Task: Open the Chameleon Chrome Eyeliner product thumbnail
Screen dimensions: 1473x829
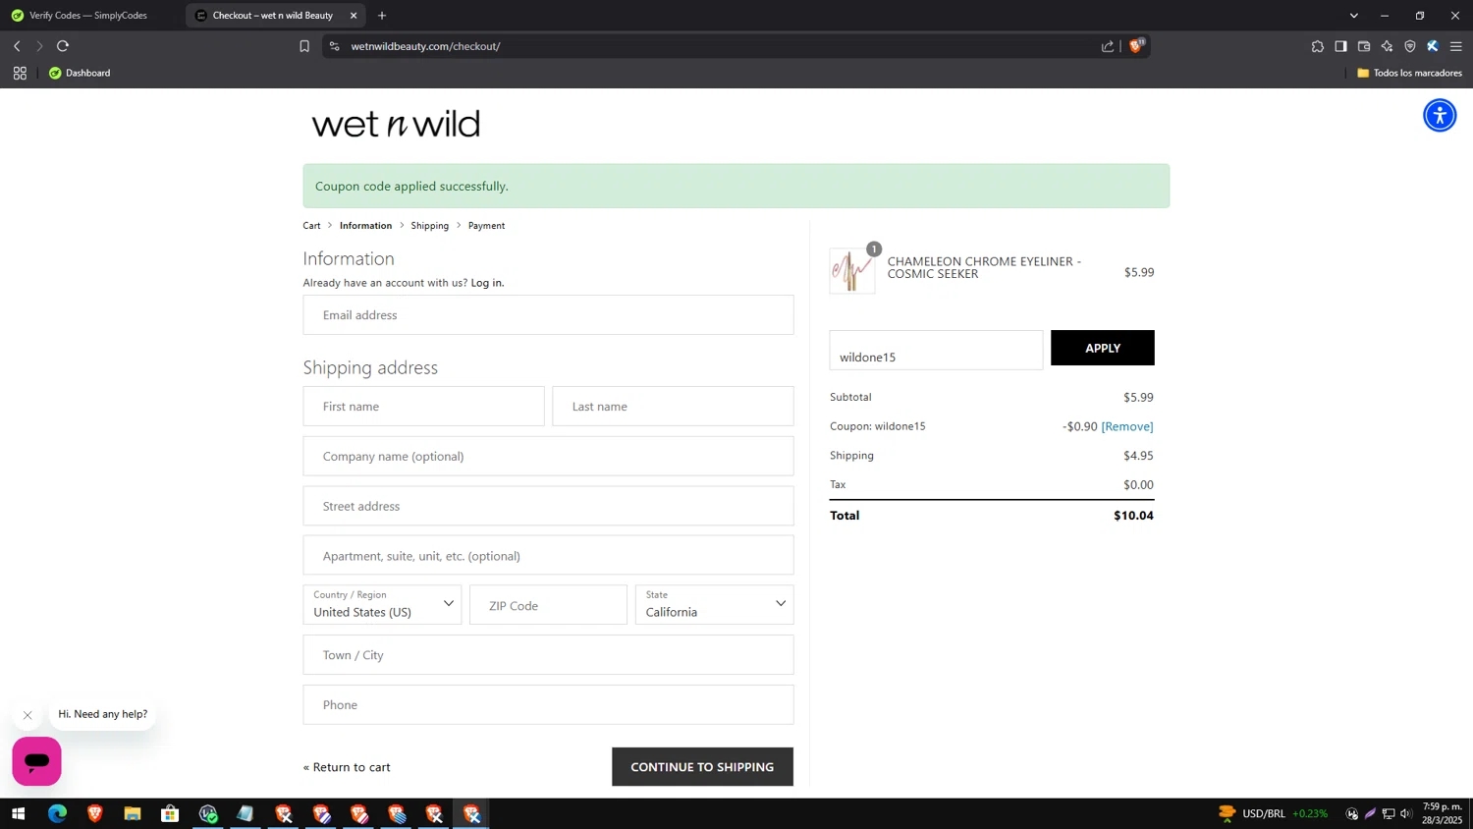Action: [852, 271]
